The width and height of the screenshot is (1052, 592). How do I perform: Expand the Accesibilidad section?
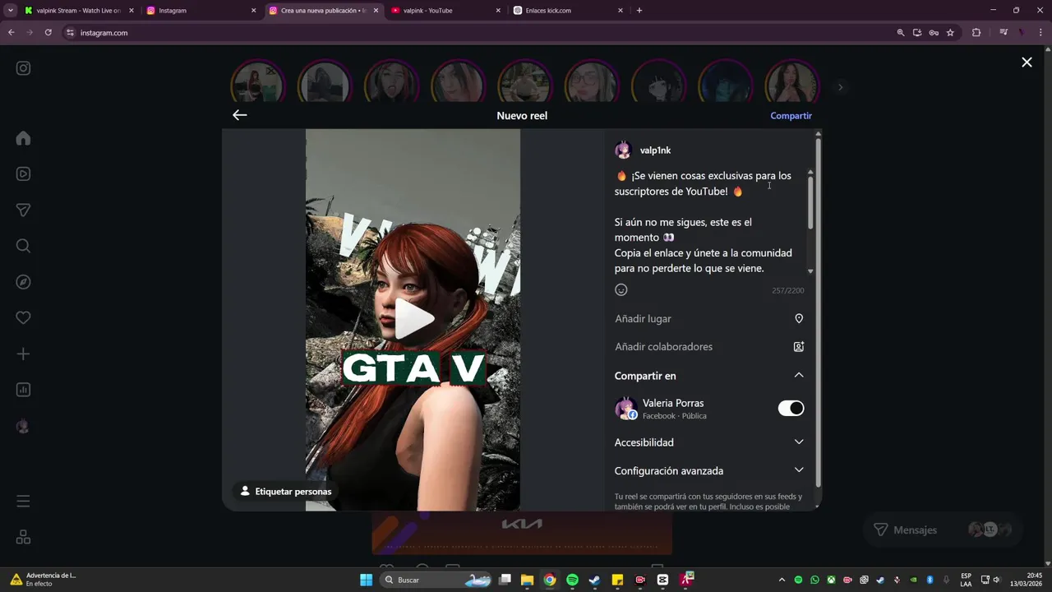(x=798, y=442)
